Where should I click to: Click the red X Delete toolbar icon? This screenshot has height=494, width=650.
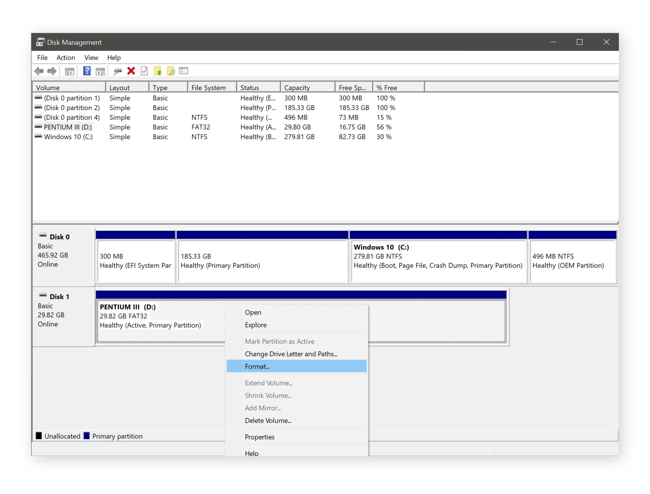coord(131,71)
